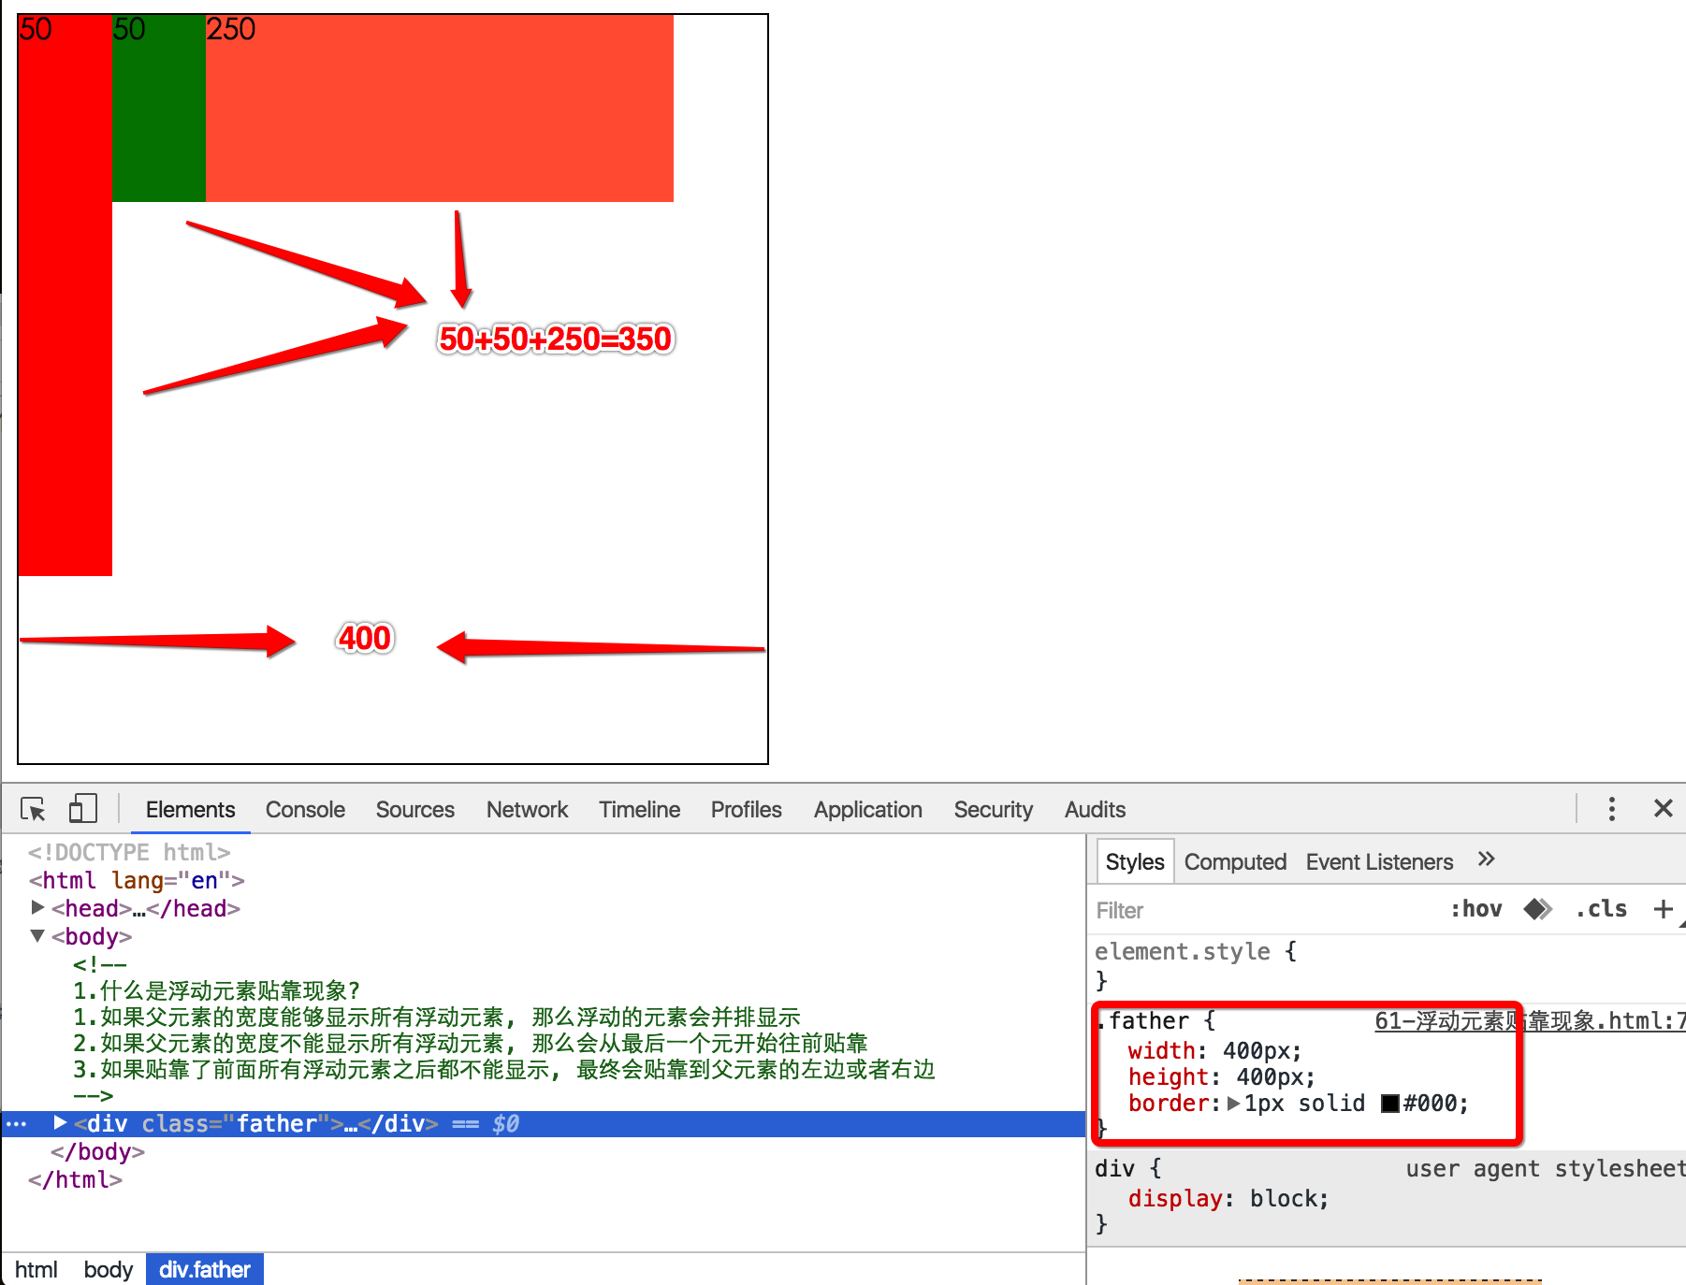
Task: Select div.father in the breadcrumb bar
Action: tap(204, 1269)
